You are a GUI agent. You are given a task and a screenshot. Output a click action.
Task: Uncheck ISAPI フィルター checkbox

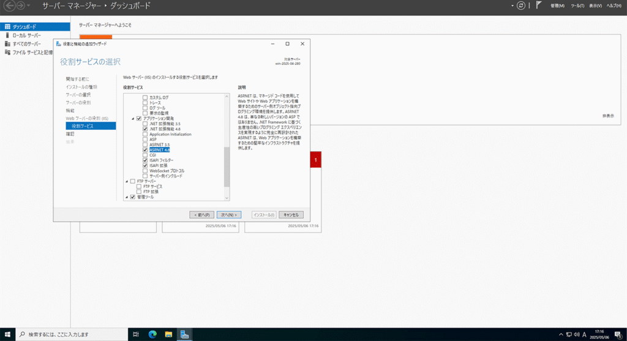pos(145,160)
